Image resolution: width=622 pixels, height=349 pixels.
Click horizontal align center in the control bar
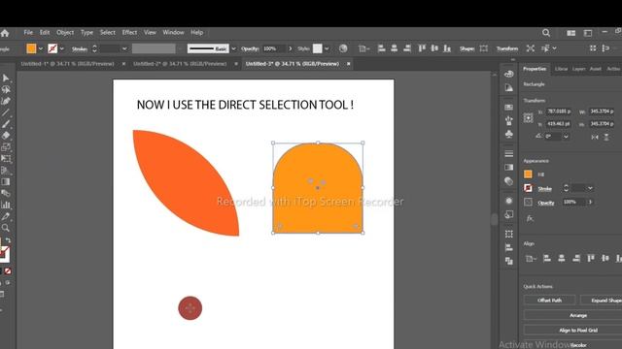tap(395, 48)
